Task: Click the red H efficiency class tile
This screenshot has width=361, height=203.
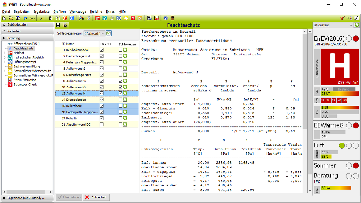Action: coord(340,67)
